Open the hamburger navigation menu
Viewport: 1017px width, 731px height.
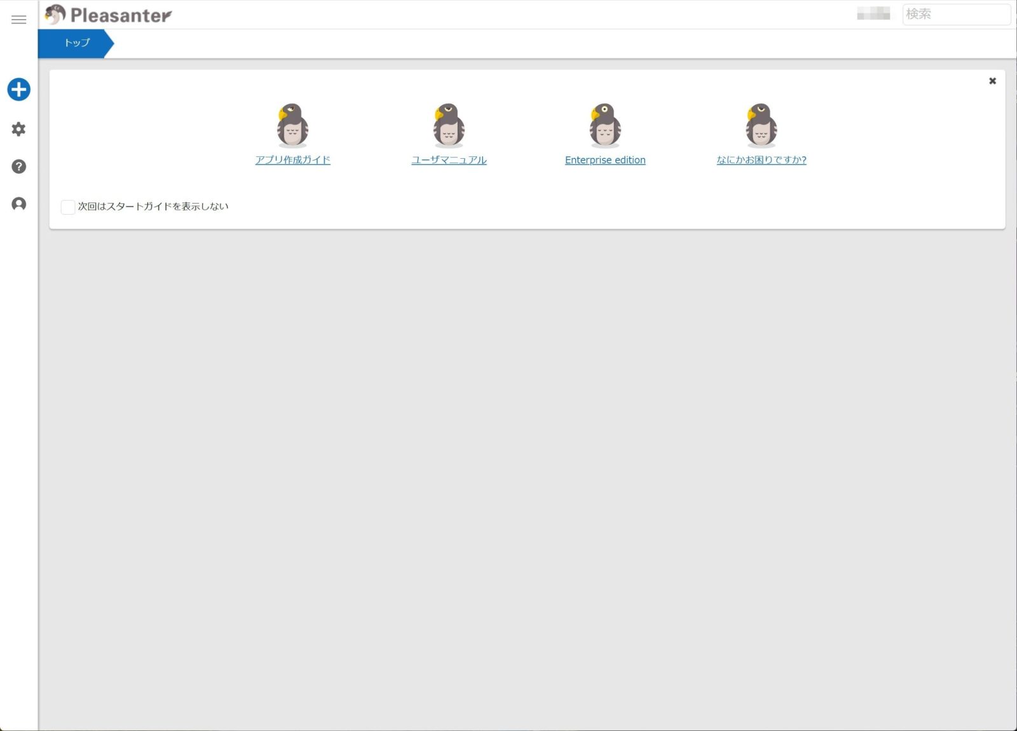pos(19,20)
